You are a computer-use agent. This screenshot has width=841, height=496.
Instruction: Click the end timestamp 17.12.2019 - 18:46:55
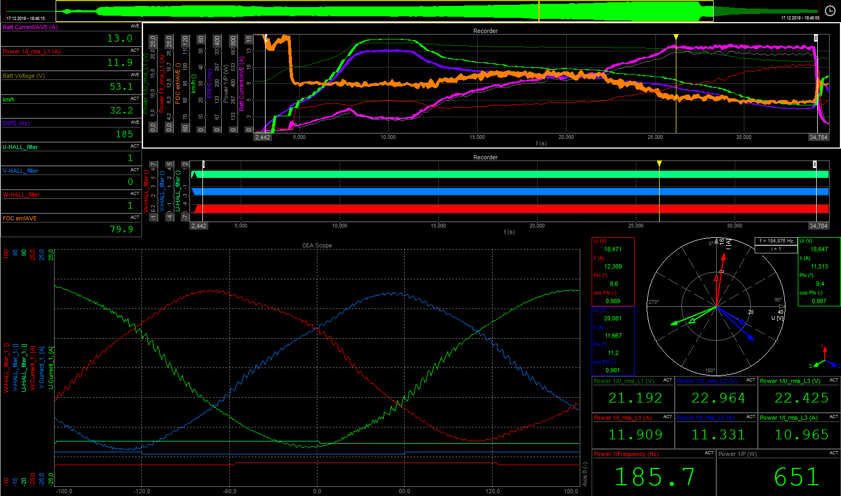(x=800, y=18)
